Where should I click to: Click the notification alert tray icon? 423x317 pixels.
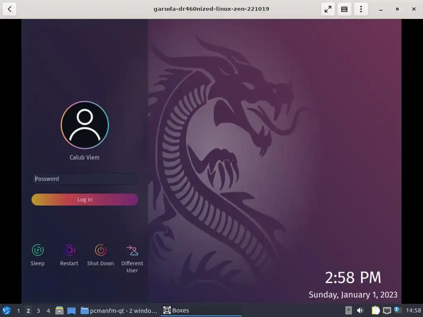pyautogui.click(x=397, y=310)
